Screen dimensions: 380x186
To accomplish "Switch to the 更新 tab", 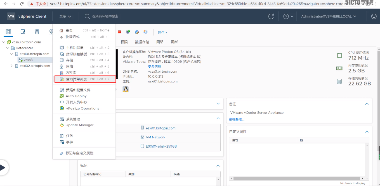I will [174, 42].
